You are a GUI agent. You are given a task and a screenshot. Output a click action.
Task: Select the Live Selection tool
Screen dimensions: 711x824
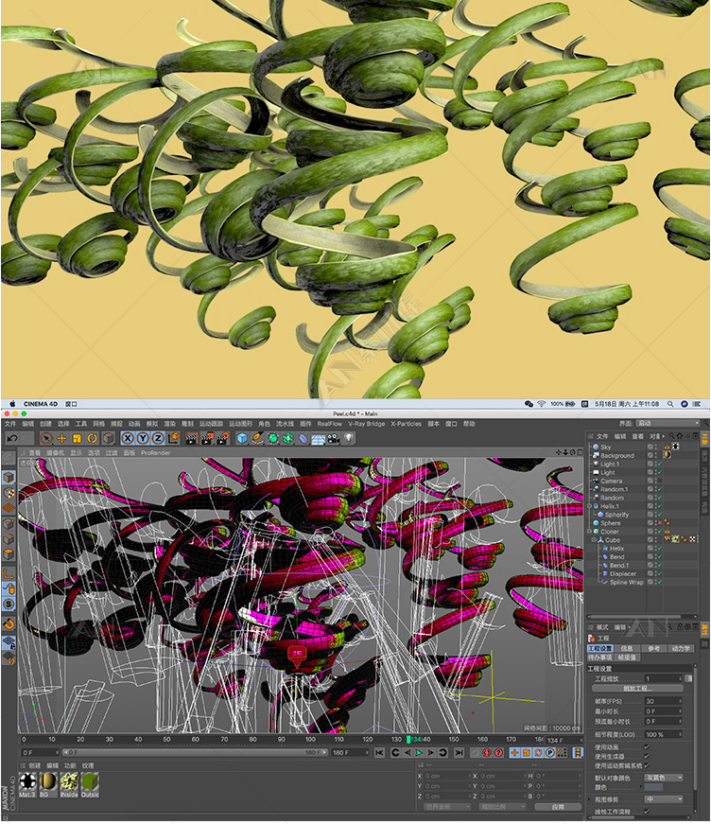pos(46,438)
